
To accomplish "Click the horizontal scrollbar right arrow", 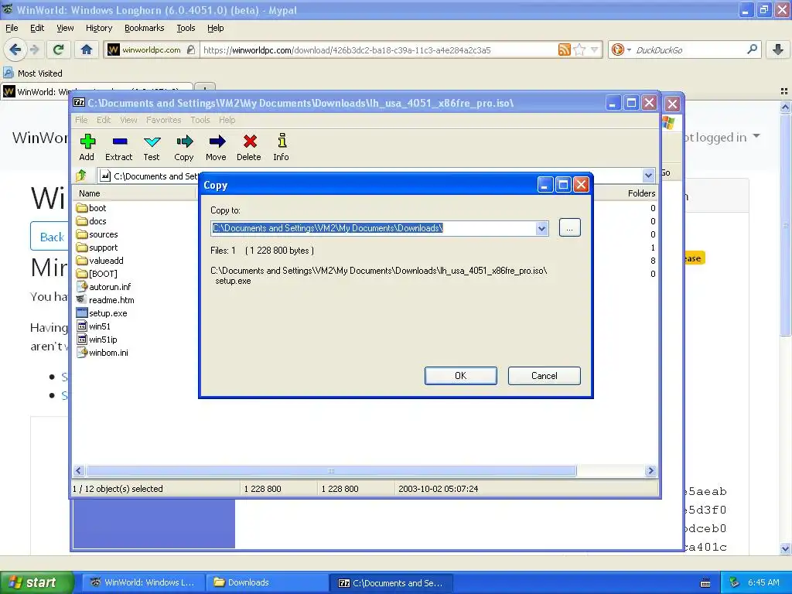I will [650, 471].
